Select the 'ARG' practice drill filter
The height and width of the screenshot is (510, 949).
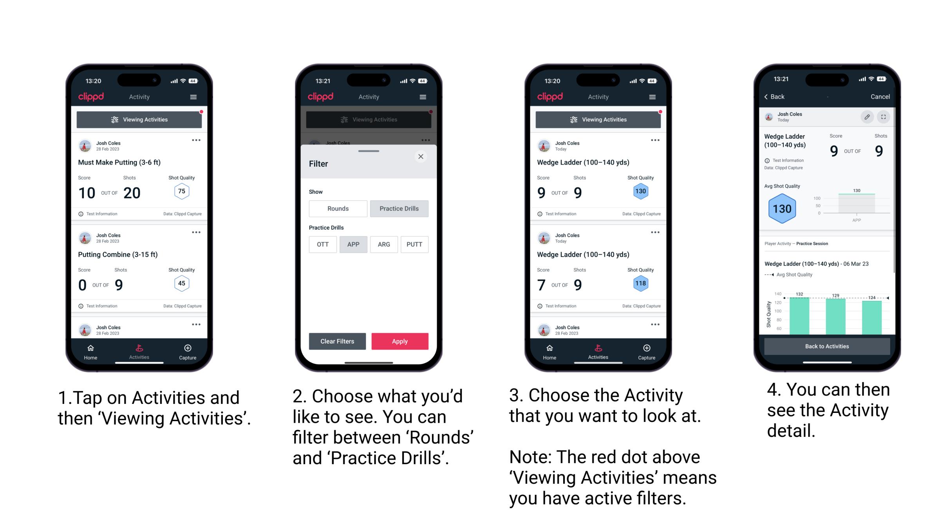tap(385, 244)
